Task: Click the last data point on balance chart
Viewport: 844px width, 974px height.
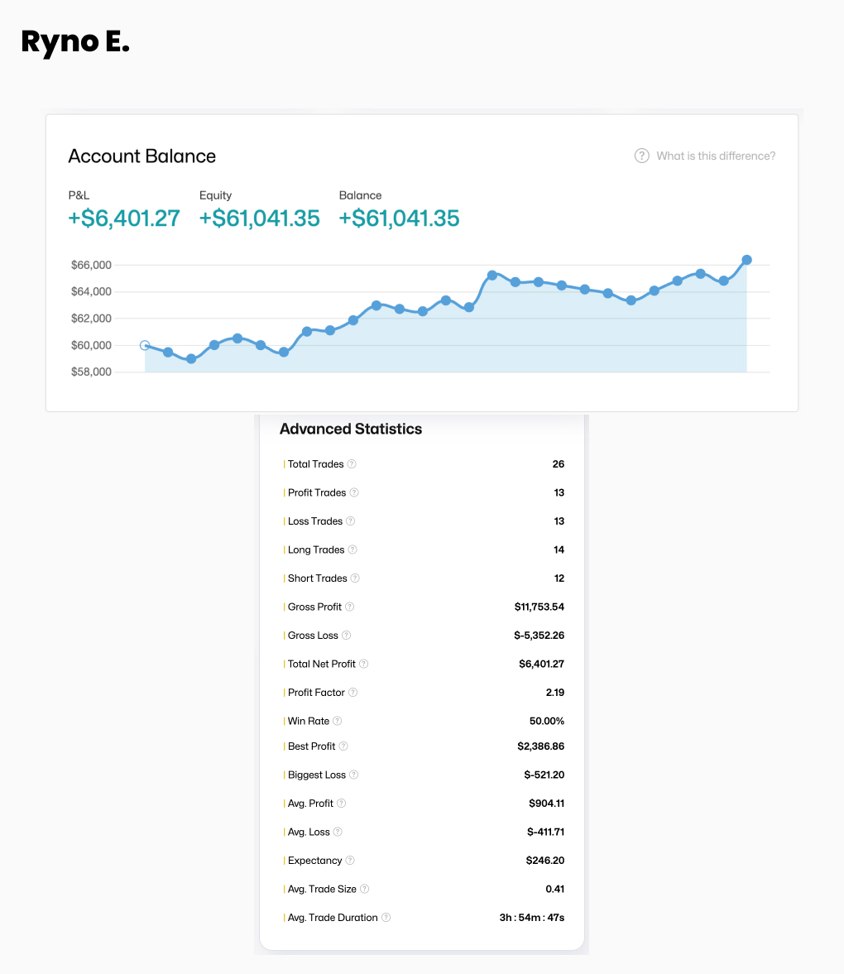Action: 746,260
